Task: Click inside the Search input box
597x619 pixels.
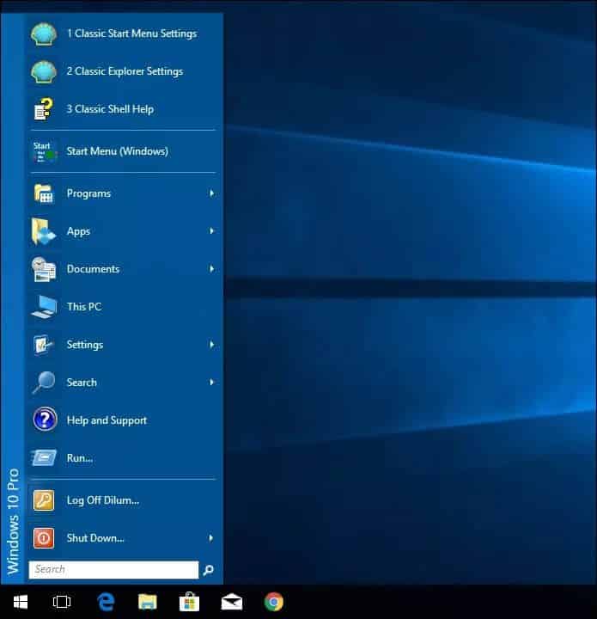Action: pos(113,570)
